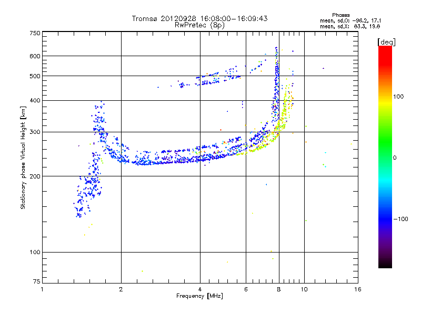Screen dimensions: 421x315
Task: Click the x-axis tick label '16'
Action: (358, 289)
